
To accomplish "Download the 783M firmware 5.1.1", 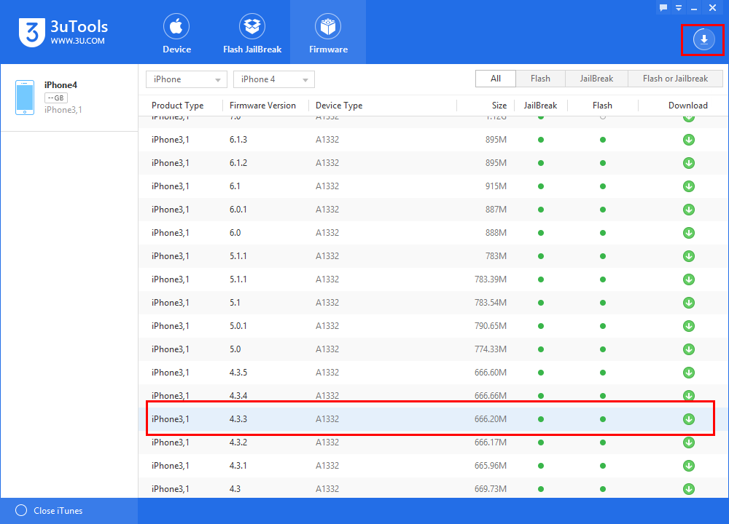I will pyautogui.click(x=689, y=256).
